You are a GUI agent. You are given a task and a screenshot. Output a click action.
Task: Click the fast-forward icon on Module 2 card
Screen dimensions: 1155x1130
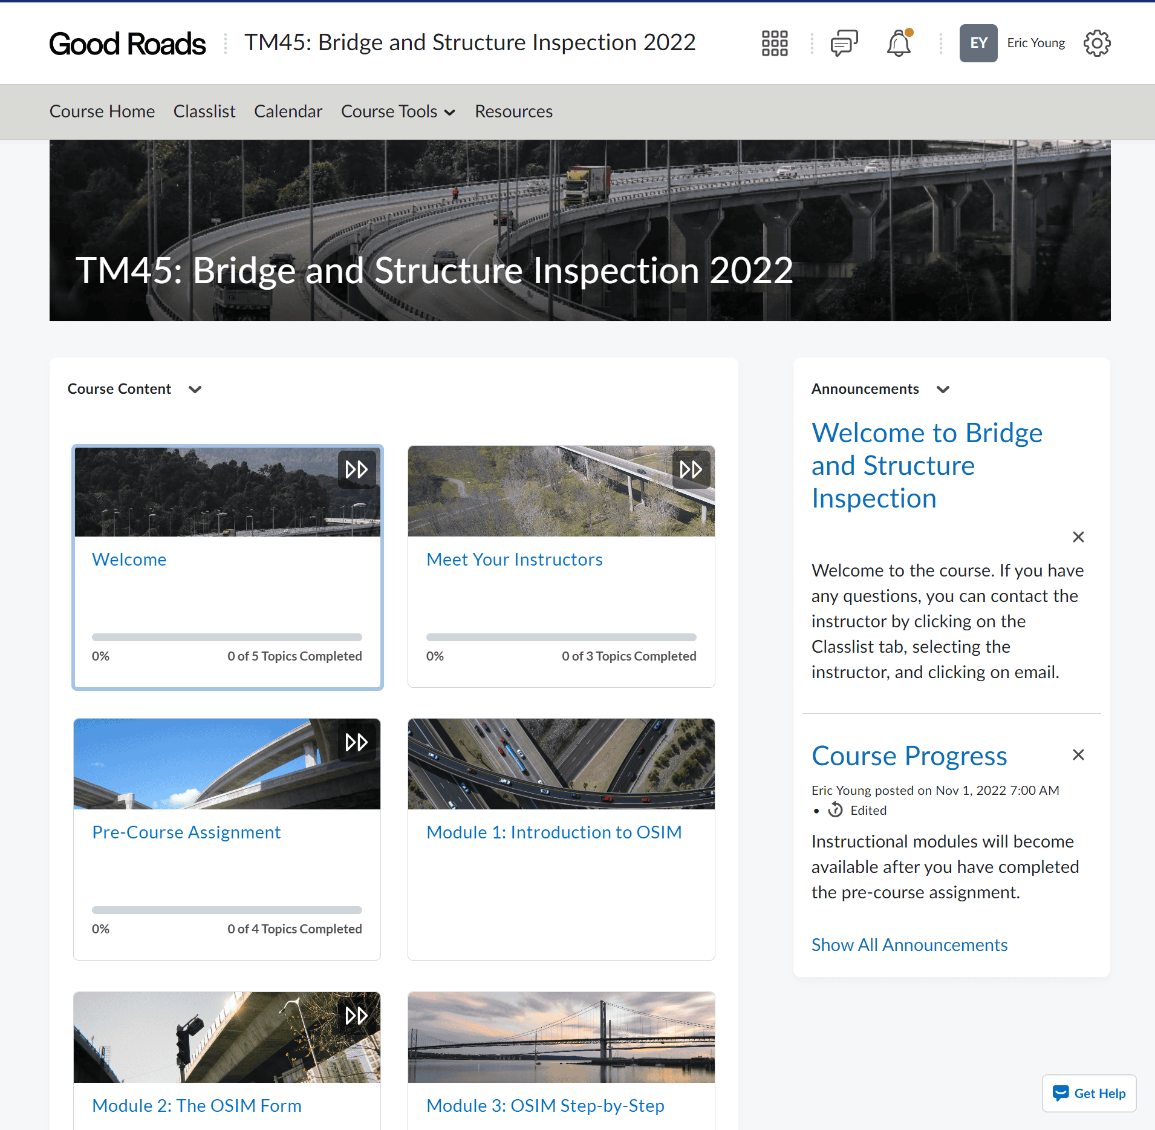[357, 1016]
